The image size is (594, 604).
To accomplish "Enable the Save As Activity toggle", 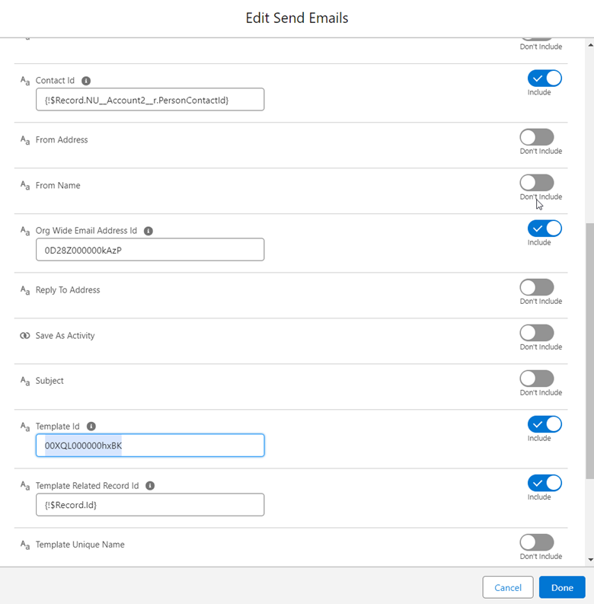I will [537, 333].
